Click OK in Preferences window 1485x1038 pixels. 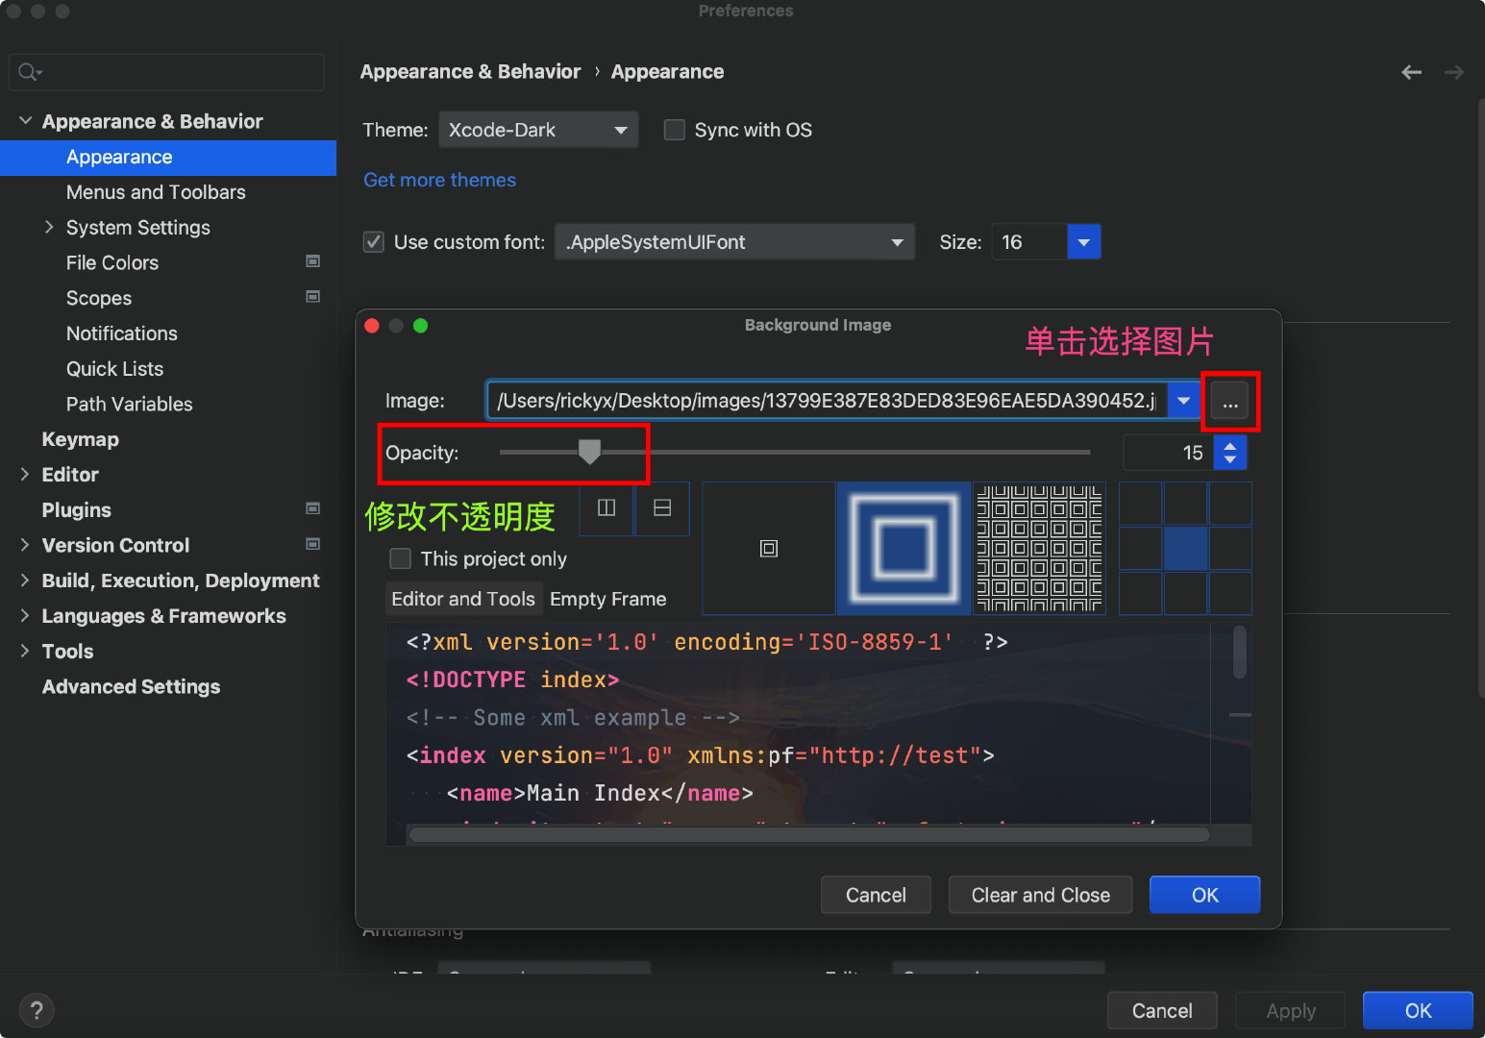[x=1418, y=1010]
